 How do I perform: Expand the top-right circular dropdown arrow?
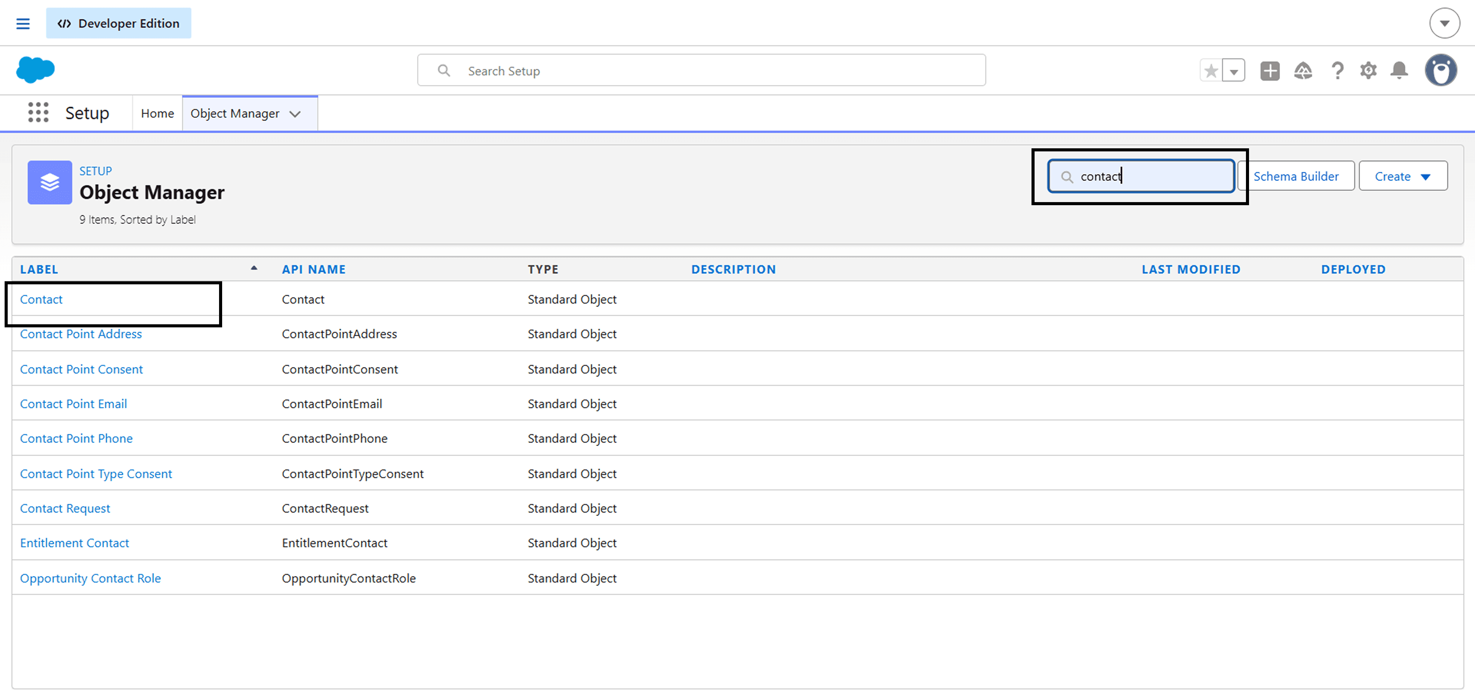pos(1444,23)
